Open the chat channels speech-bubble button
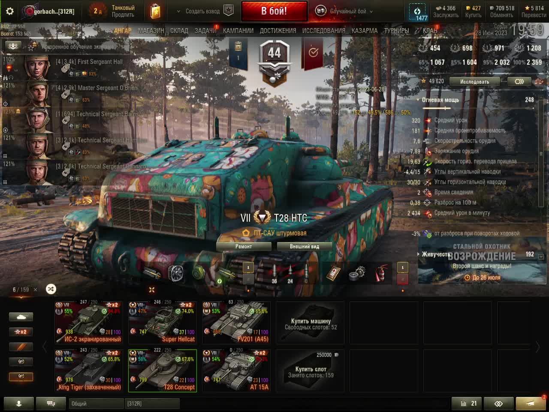The height and width of the screenshot is (412, 549). [51, 403]
